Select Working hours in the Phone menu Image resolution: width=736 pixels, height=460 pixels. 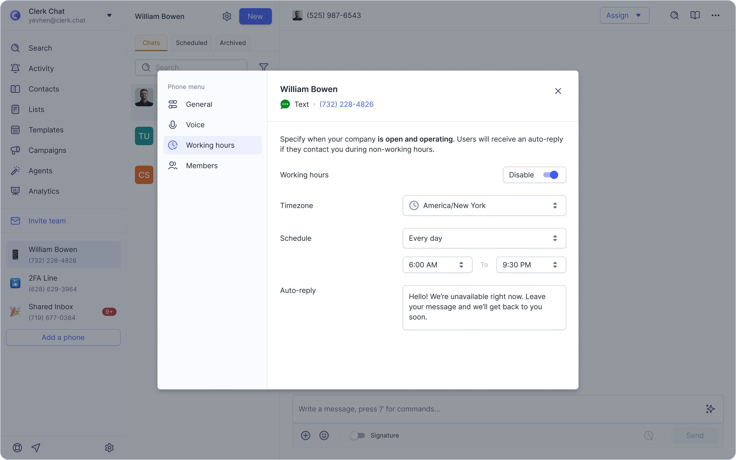pos(212,145)
